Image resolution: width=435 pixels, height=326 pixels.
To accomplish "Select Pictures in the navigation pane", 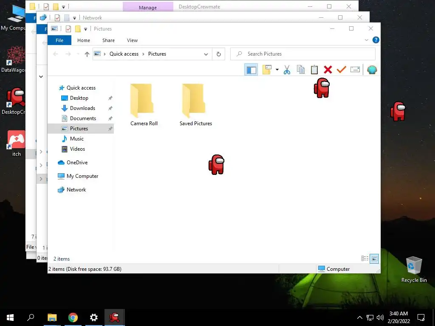I will (81, 128).
